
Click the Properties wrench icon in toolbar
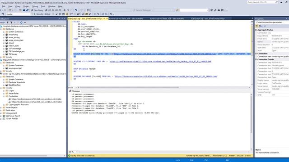pyautogui.click(x=215, y=10)
